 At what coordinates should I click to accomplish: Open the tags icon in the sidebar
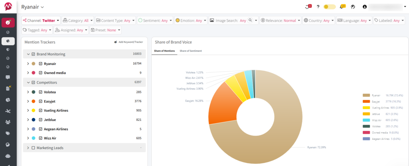click(8, 133)
